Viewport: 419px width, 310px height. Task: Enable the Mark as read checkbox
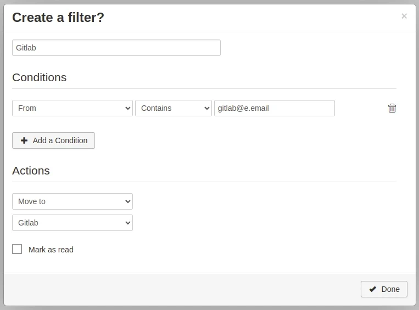17,249
